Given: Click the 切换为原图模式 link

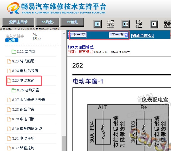Looking at the screenshot, I should [81, 47].
